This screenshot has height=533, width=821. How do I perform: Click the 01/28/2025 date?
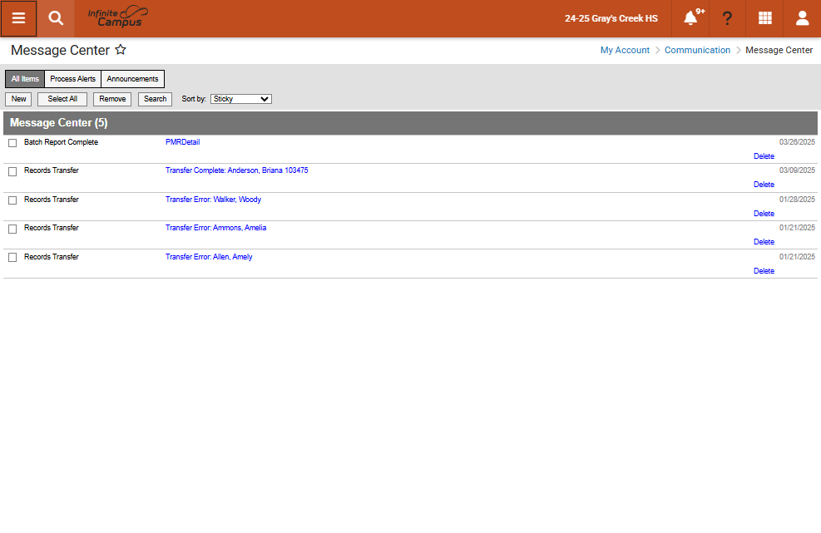click(797, 200)
